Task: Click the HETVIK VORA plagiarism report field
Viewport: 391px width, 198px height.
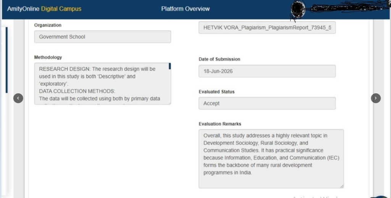Action: click(267, 28)
